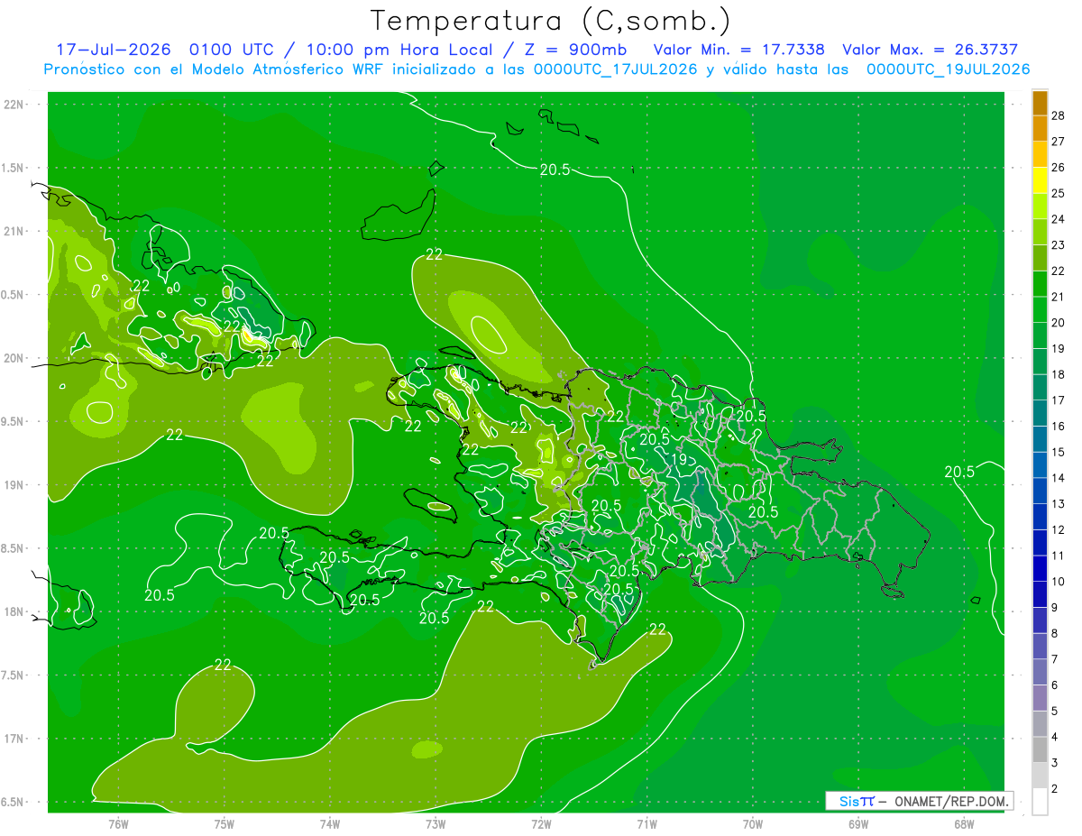Viewport: 1082px width, 836px height.
Task: Click the '71W' longitude axis label
Action: pyautogui.click(x=646, y=823)
